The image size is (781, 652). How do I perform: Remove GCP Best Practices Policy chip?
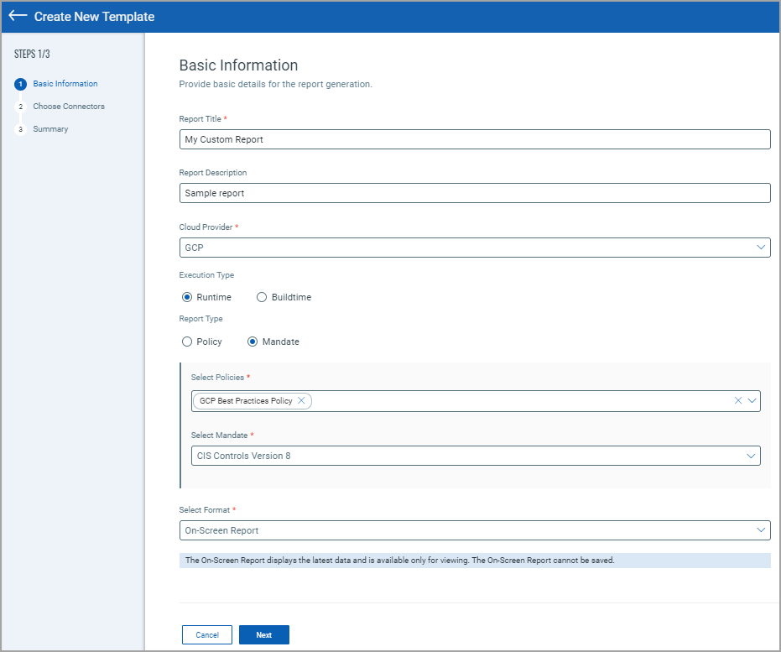[301, 401]
